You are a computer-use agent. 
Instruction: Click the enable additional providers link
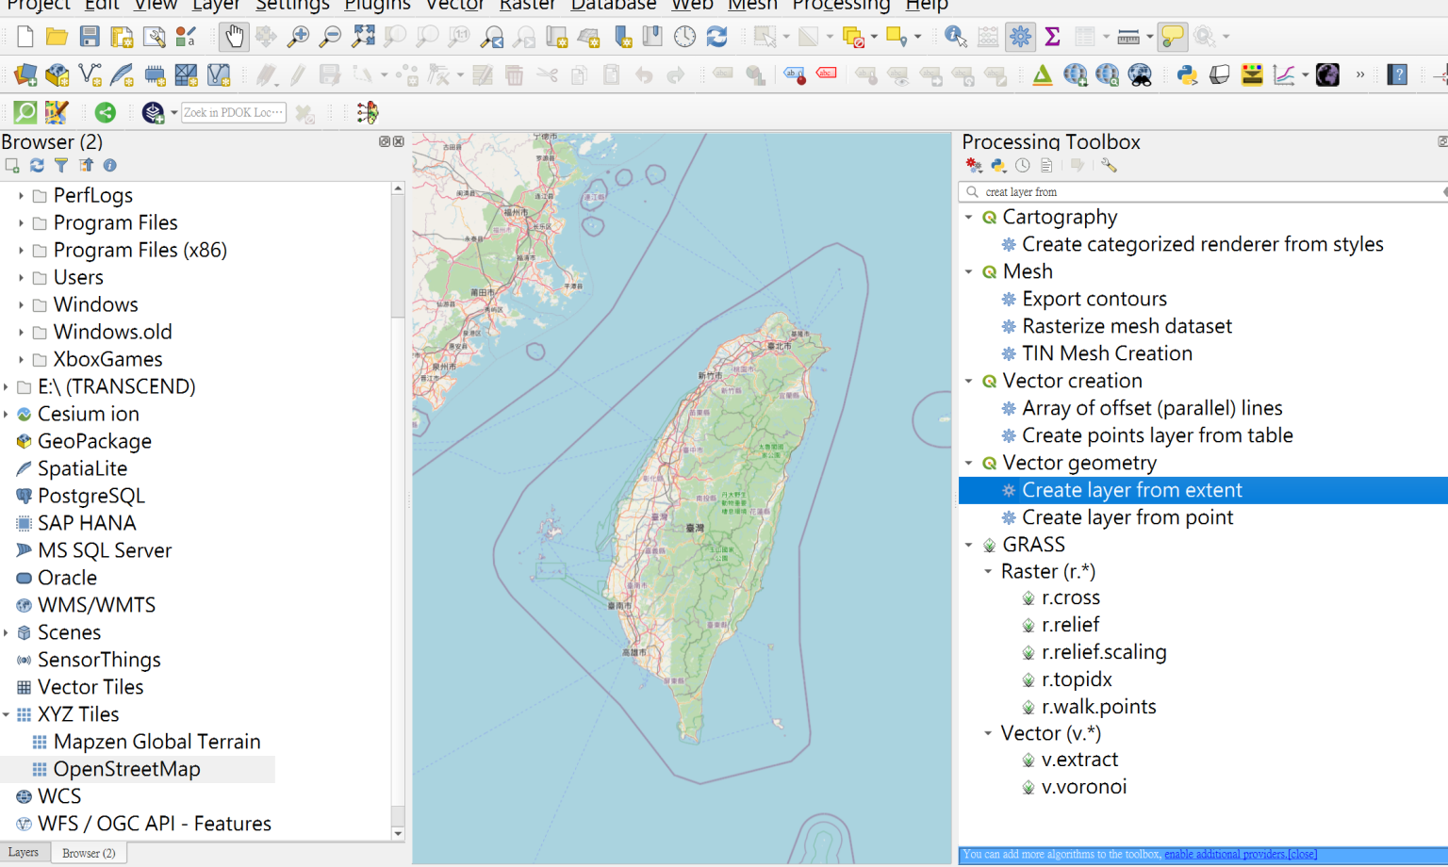pyautogui.click(x=1225, y=855)
